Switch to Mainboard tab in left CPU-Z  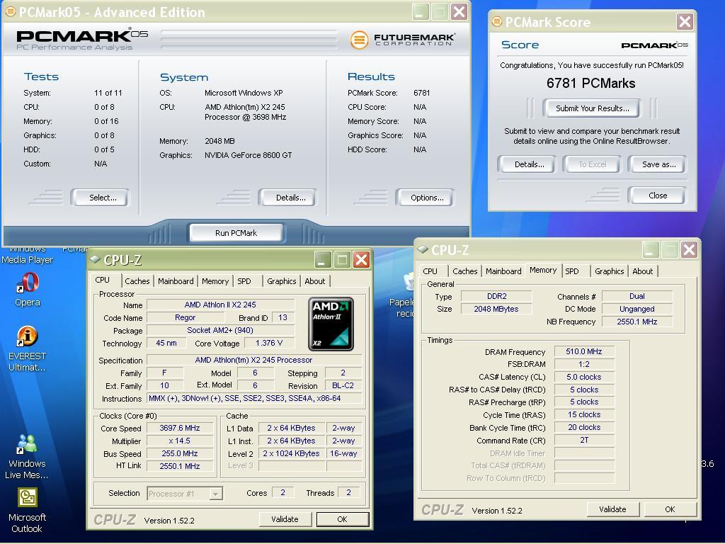[176, 280]
